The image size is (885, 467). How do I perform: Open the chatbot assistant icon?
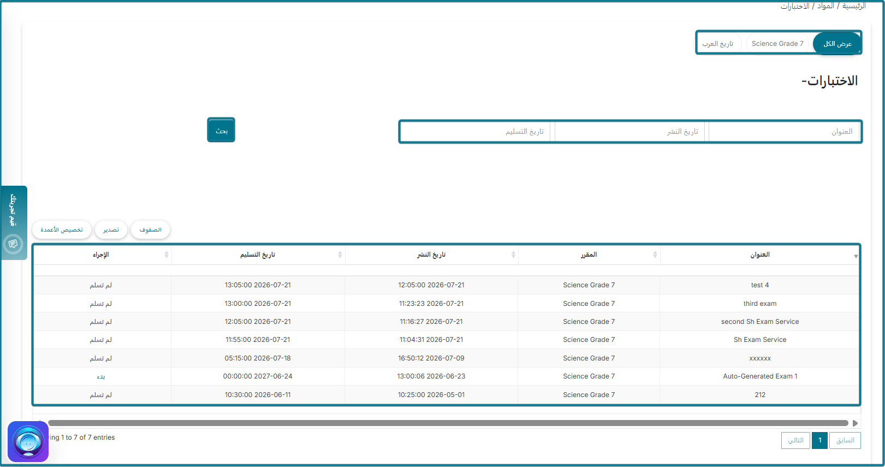click(28, 441)
